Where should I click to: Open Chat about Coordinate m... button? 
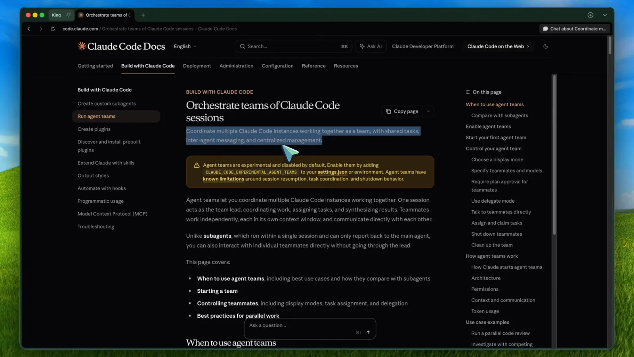click(x=574, y=29)
